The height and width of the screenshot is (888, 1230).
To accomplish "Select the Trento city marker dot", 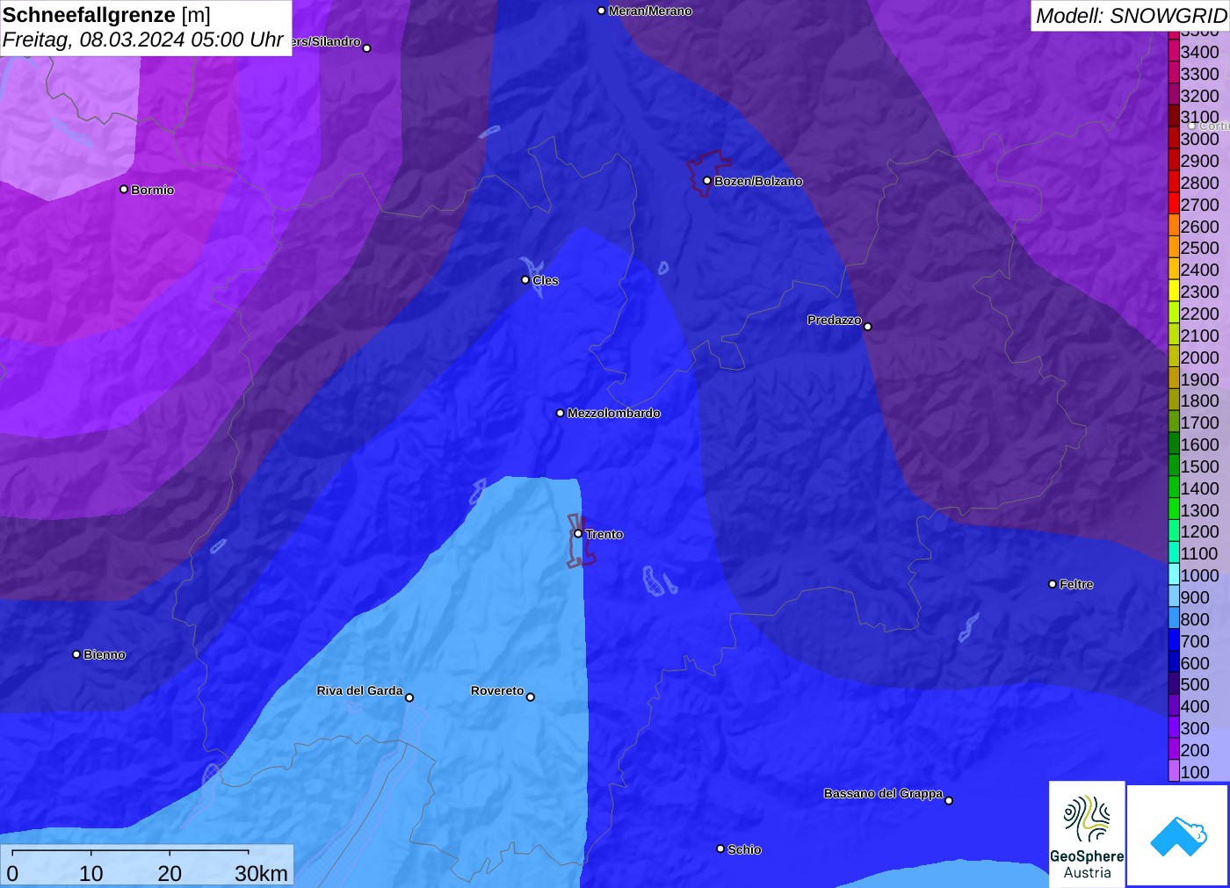I will (578, 533).
